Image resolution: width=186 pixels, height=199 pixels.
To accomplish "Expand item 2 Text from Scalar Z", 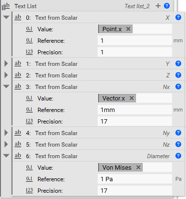I will click(x=6, y=75).
